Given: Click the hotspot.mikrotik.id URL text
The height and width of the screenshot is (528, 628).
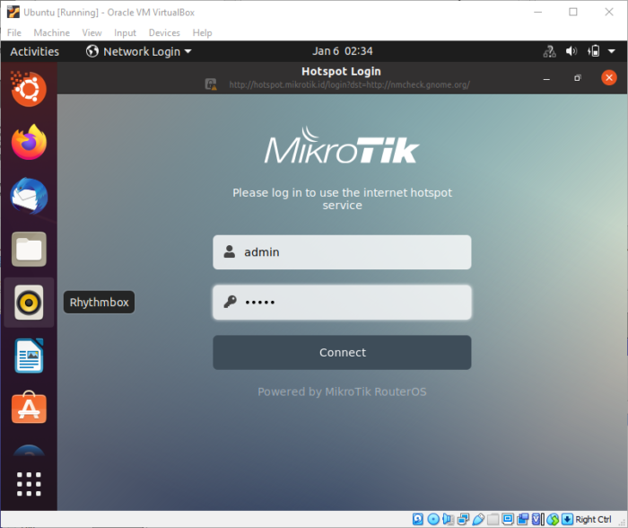Looking at the screenshot, I should pyautogui.click(x=349, y=84).
